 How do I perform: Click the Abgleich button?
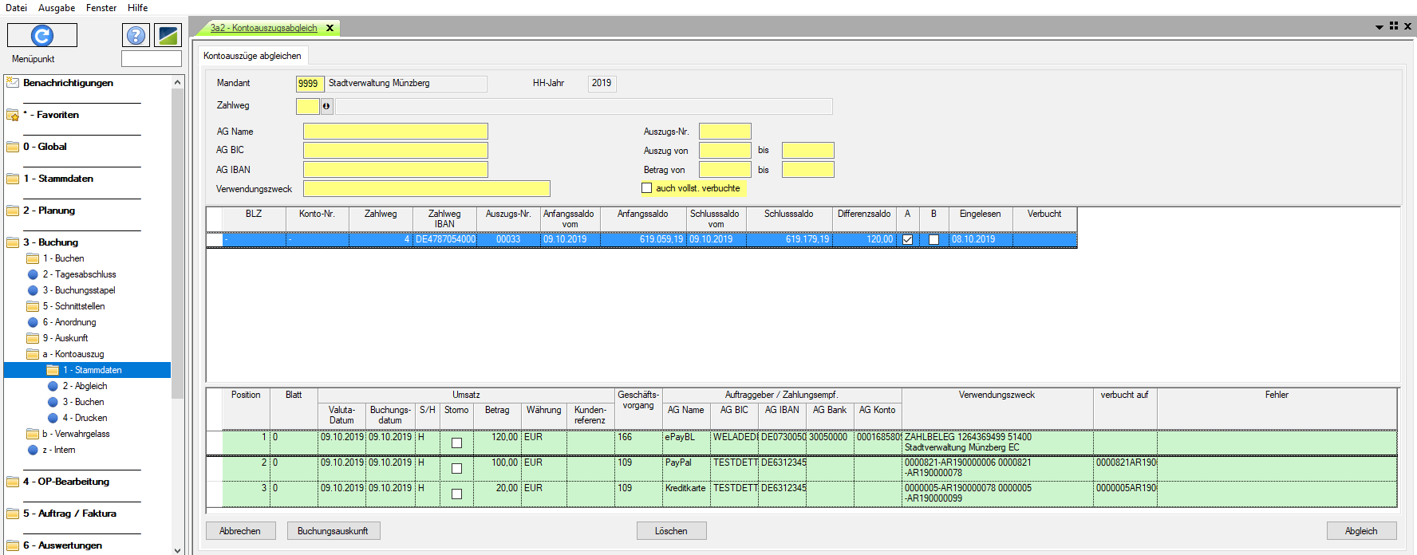point(1361,531)
